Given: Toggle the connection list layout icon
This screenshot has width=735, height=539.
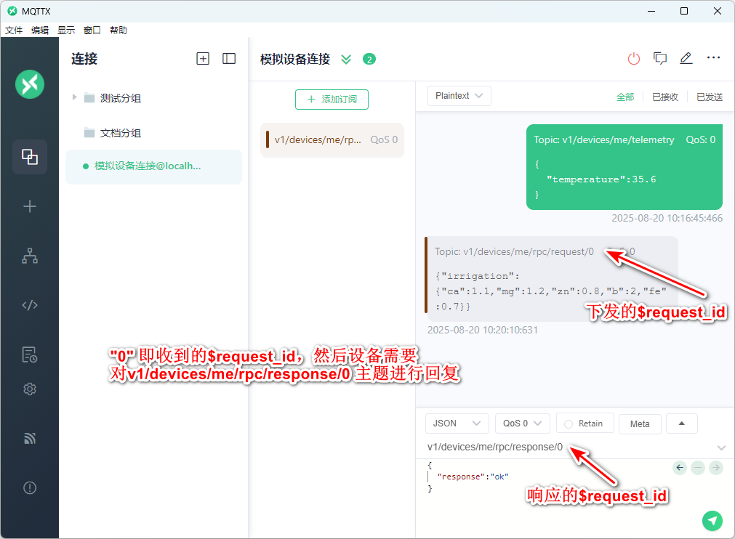Looking at the screenshot, I should (229, 59).
